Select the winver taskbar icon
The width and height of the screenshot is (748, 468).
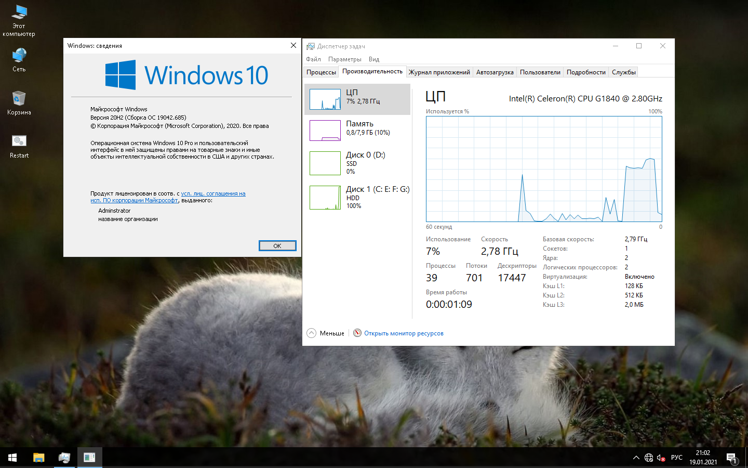click(x=89, y=458)
